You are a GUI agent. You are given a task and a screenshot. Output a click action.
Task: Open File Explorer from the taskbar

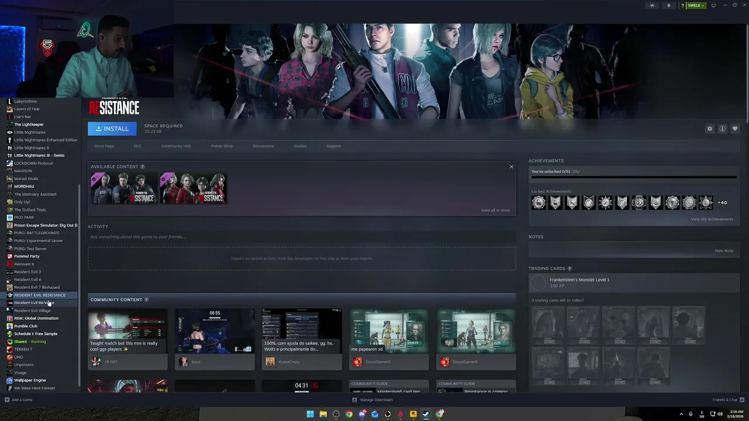click(323, 414)
